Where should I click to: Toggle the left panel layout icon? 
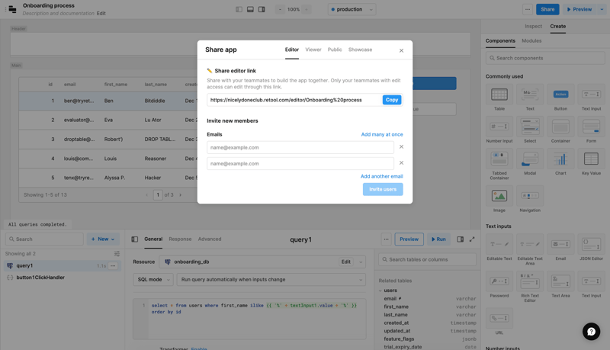coord(239,9)
